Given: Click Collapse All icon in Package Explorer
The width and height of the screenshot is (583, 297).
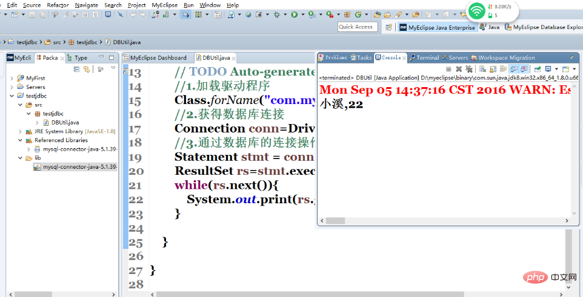Looking at the screenshot, I should point(76,69).
